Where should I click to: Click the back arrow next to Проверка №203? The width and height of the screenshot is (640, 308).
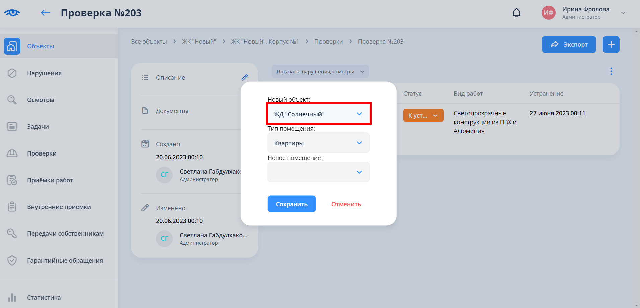(45, 13)
